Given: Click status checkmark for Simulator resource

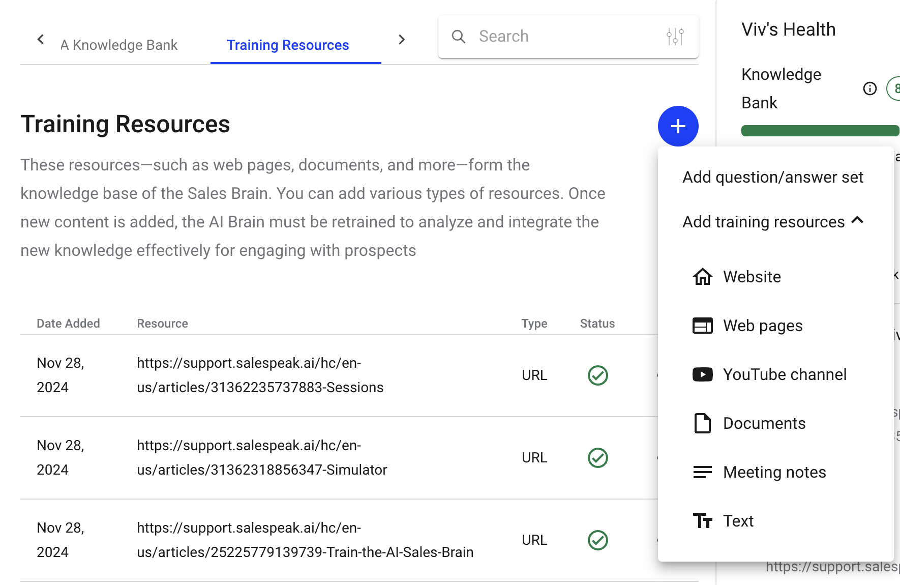Looking at the screenshot, I should coord(597,458).
